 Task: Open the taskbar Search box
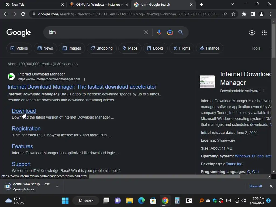[86, 201]
